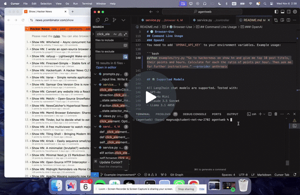Maximize the terminal panel with caret
Screen dimensions: 300x195
tap(288, 114)
